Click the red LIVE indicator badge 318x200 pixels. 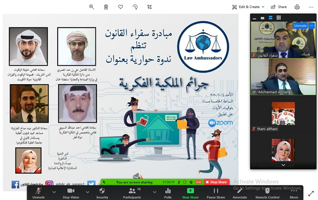[x=198, y=182]
